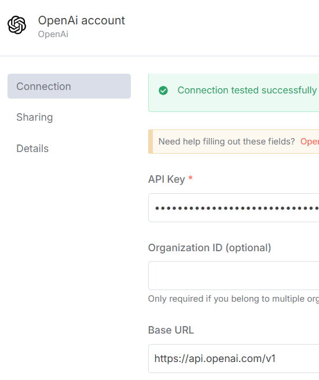The width and height of the screenshot is (319, 380).
Task: Focus the Organization ID field
Action: 234,276
